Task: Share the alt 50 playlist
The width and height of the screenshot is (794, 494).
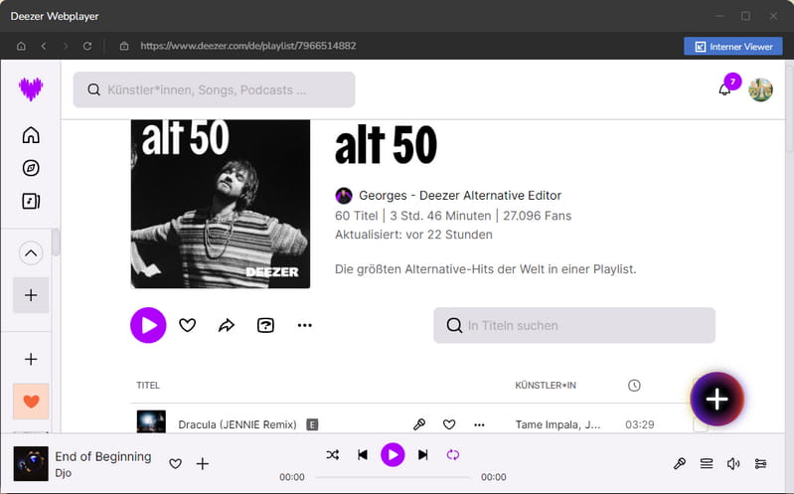Action: coord(227,325)
